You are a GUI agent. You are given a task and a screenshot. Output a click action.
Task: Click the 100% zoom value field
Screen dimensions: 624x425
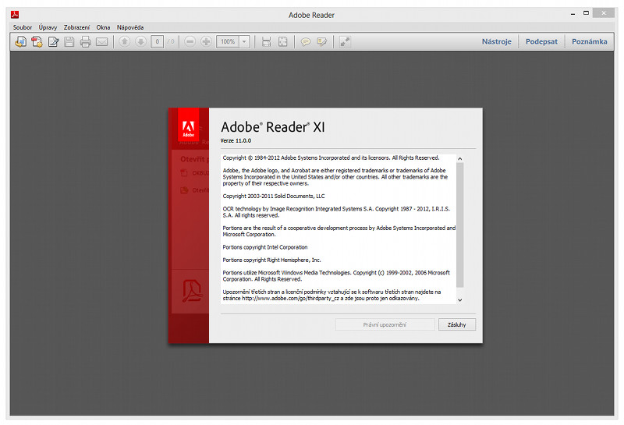228,41
